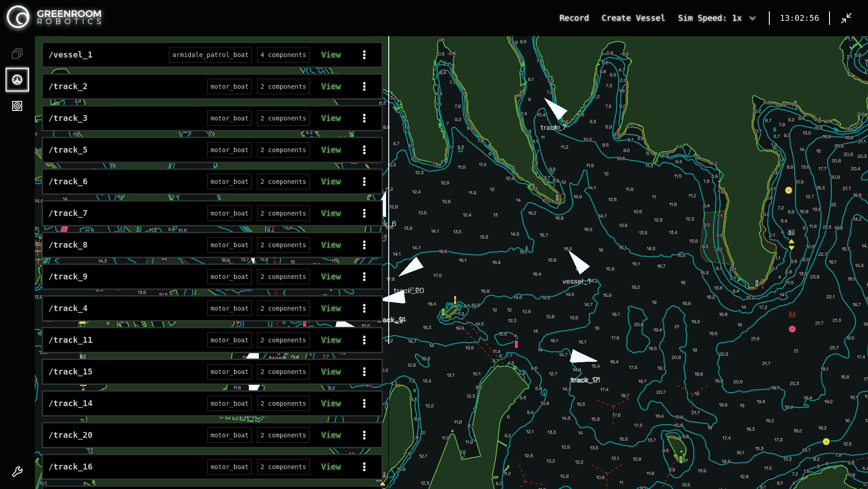
Task: Open the stacked windows sidebar icon
Action: pyautogui.click(x=17, y=53)
